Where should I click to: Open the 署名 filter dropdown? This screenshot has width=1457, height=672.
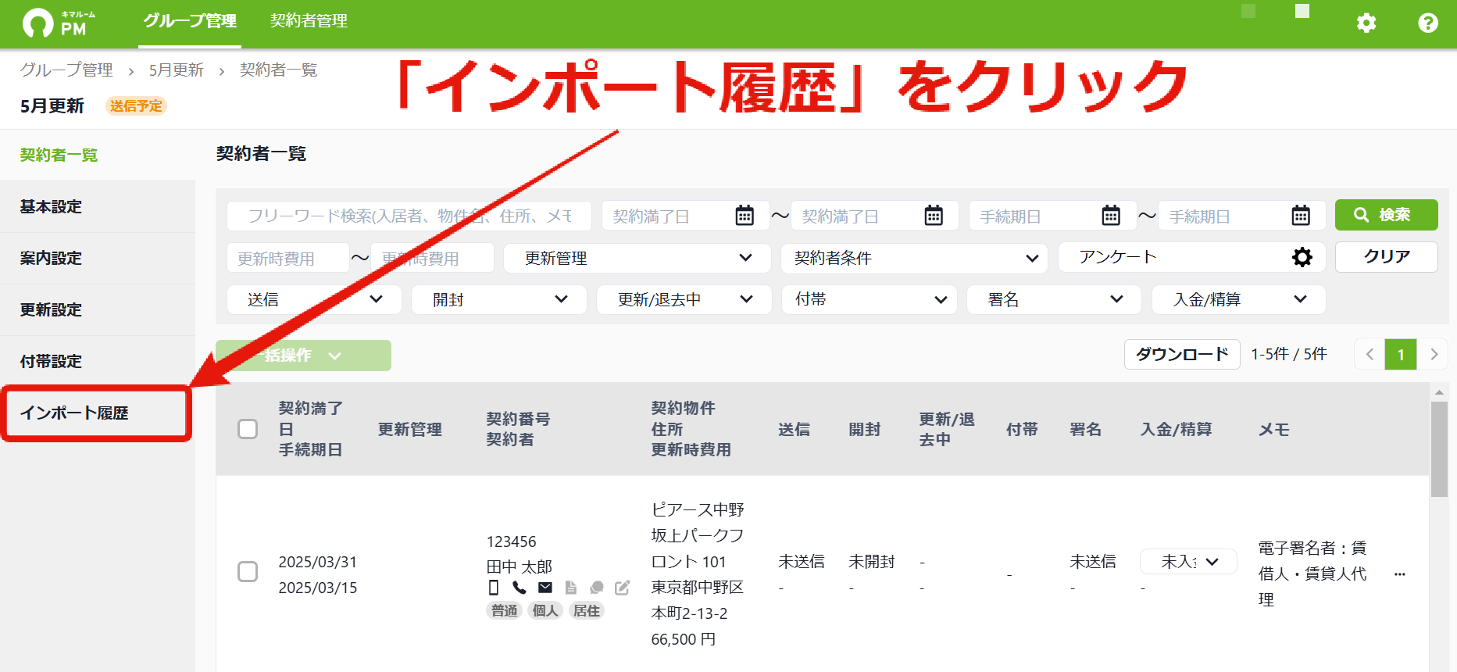1055,299
